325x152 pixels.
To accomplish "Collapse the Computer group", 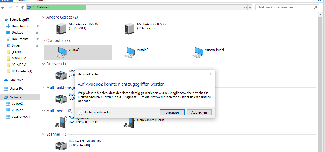I will 44,41.
